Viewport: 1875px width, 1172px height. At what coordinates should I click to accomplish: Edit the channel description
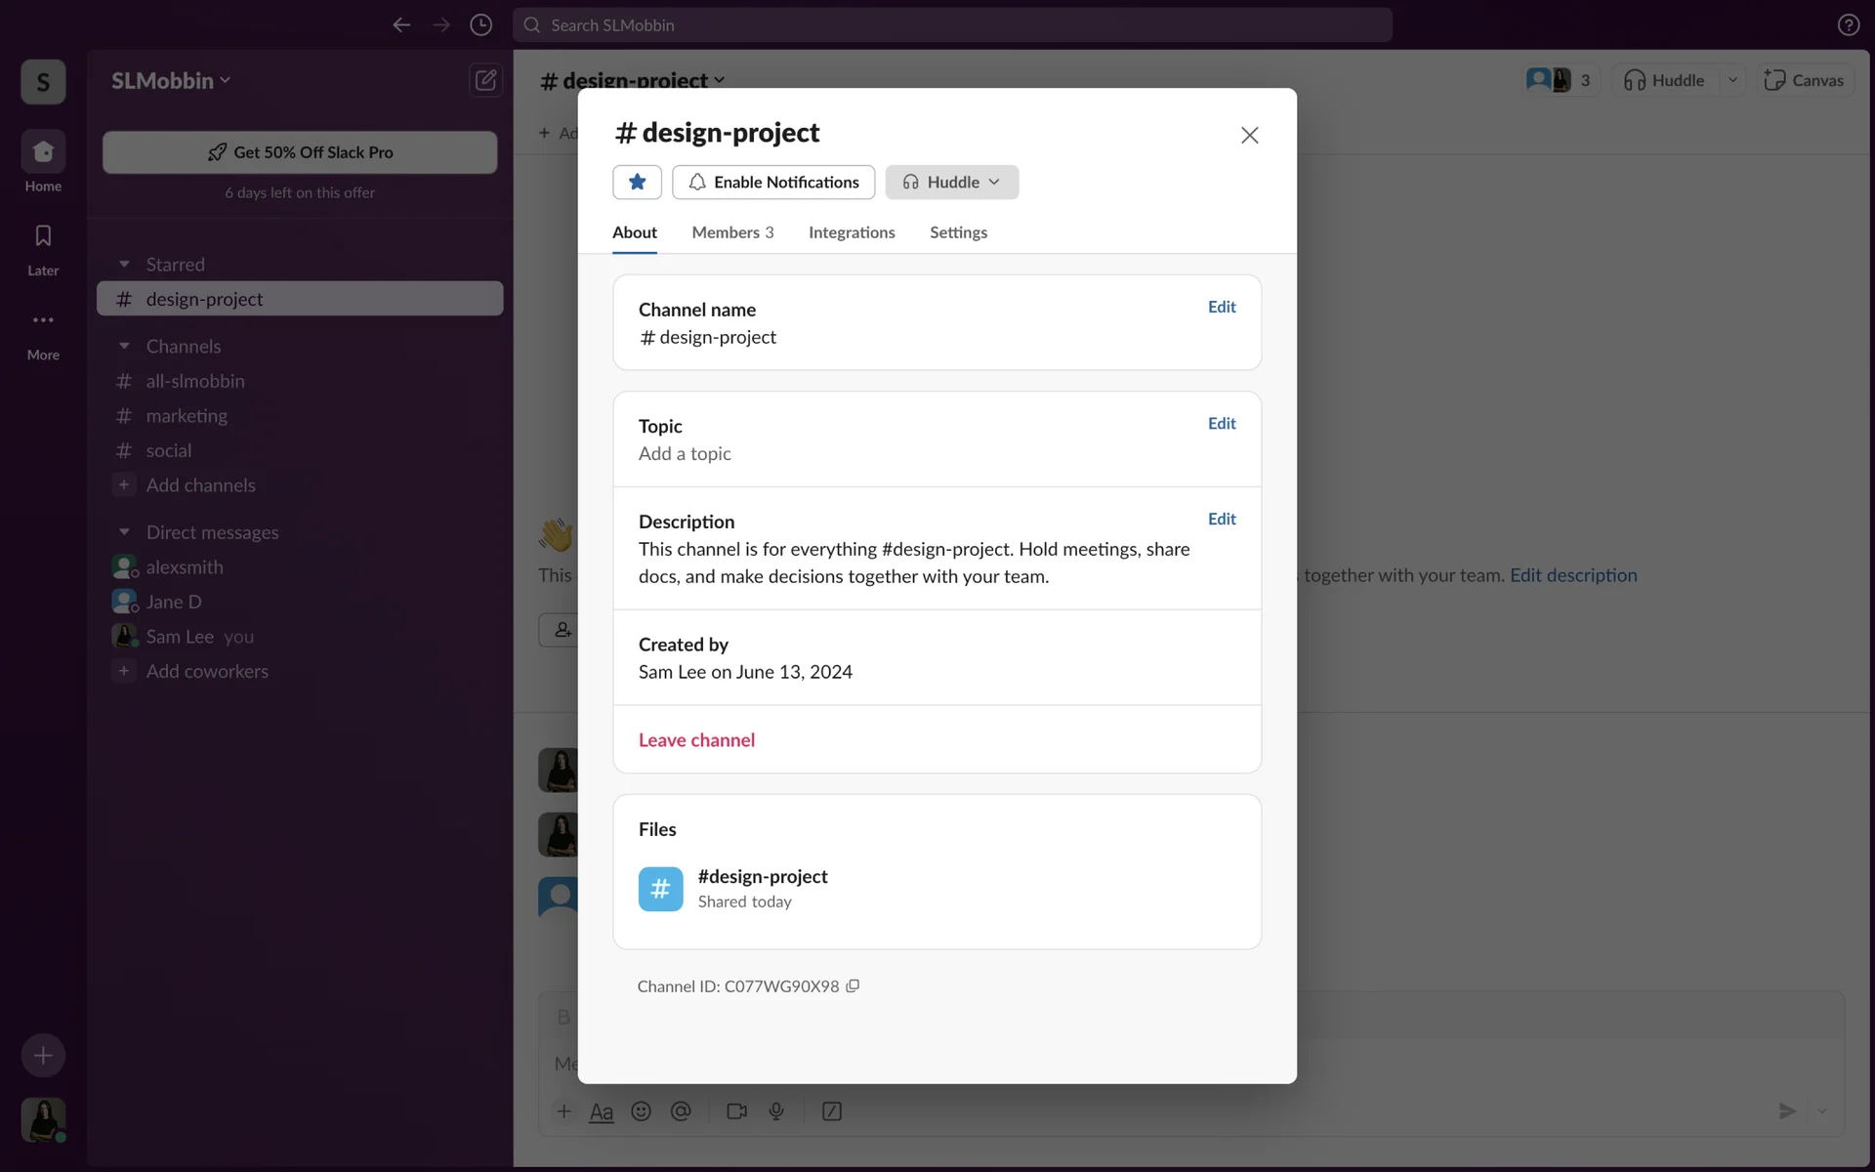click(1222, 520)
